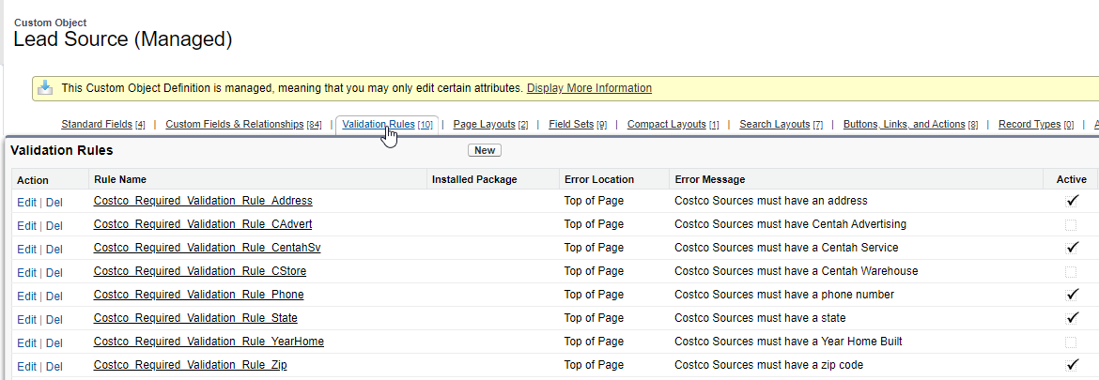The width and height of the screenshot is (1099, 380).
Task: Delete the Rule_CentahSv validation rule
Action: (54, 250)
